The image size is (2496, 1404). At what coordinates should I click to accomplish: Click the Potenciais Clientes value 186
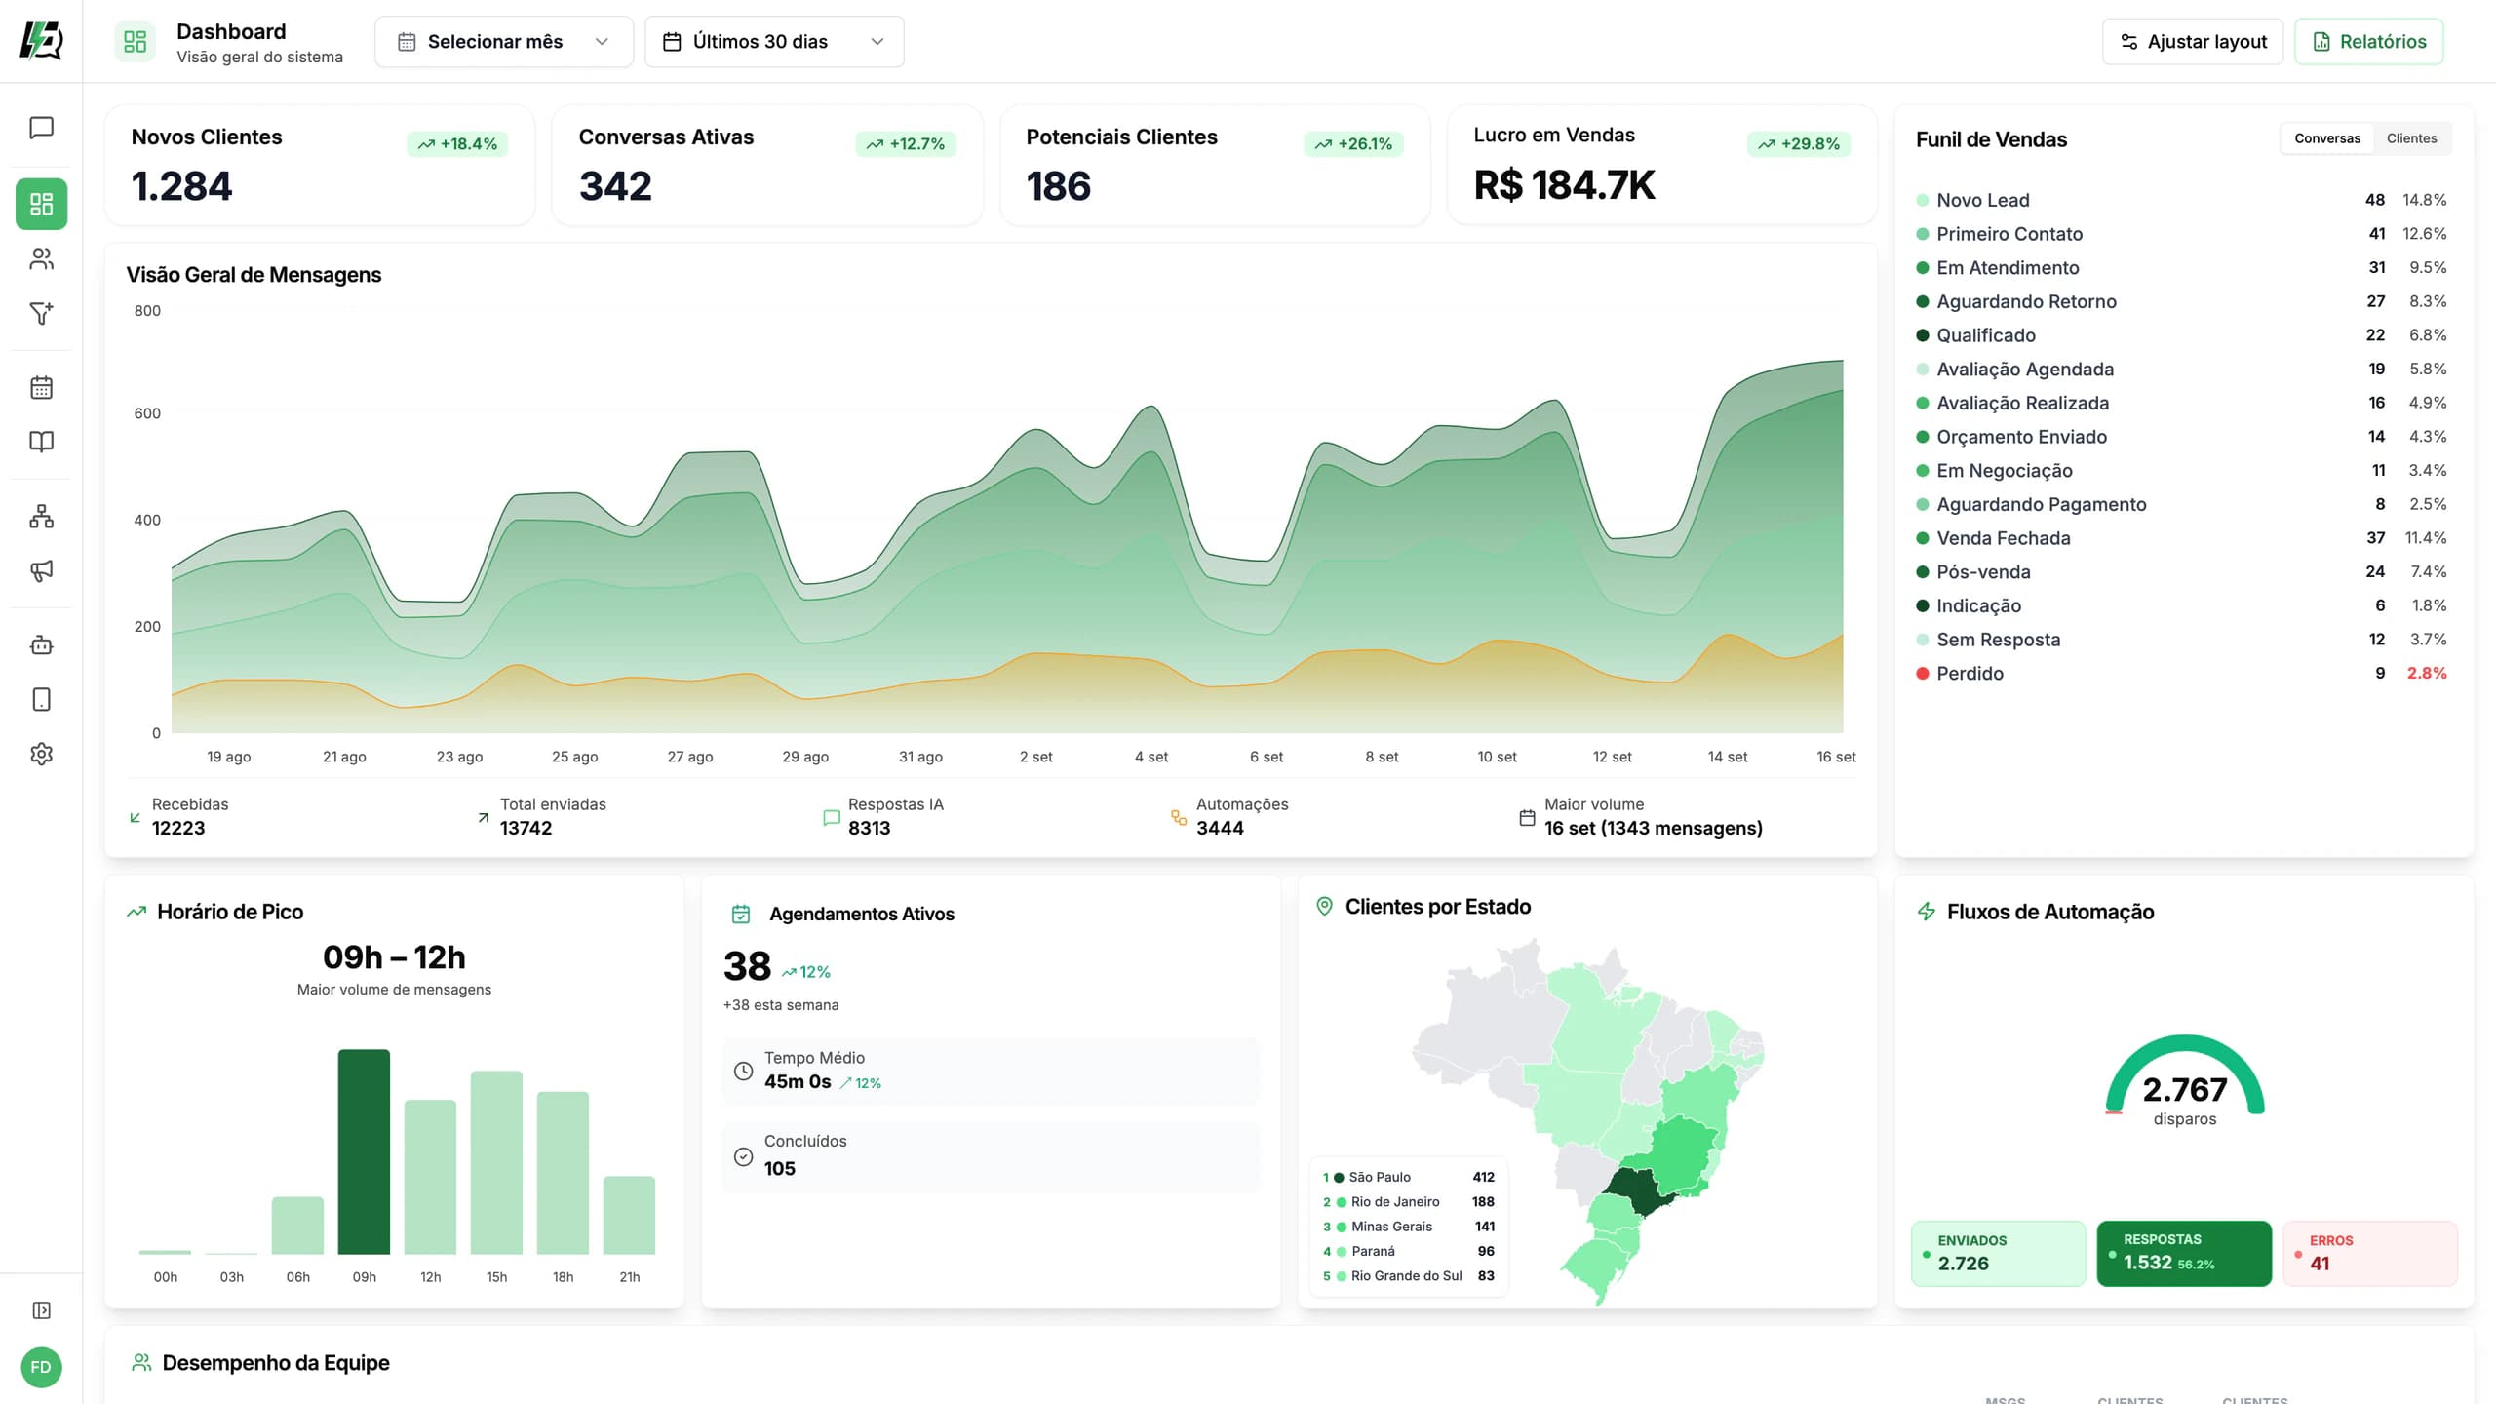pos(1058,186)
